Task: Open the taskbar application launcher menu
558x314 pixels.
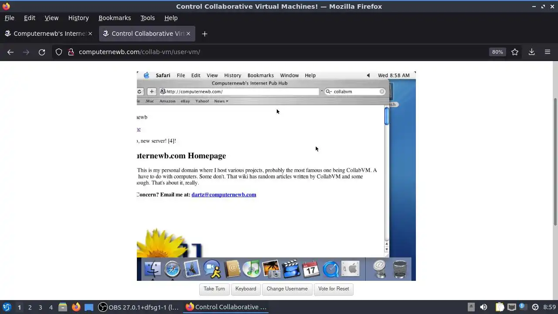Action: tap(7, 307)
